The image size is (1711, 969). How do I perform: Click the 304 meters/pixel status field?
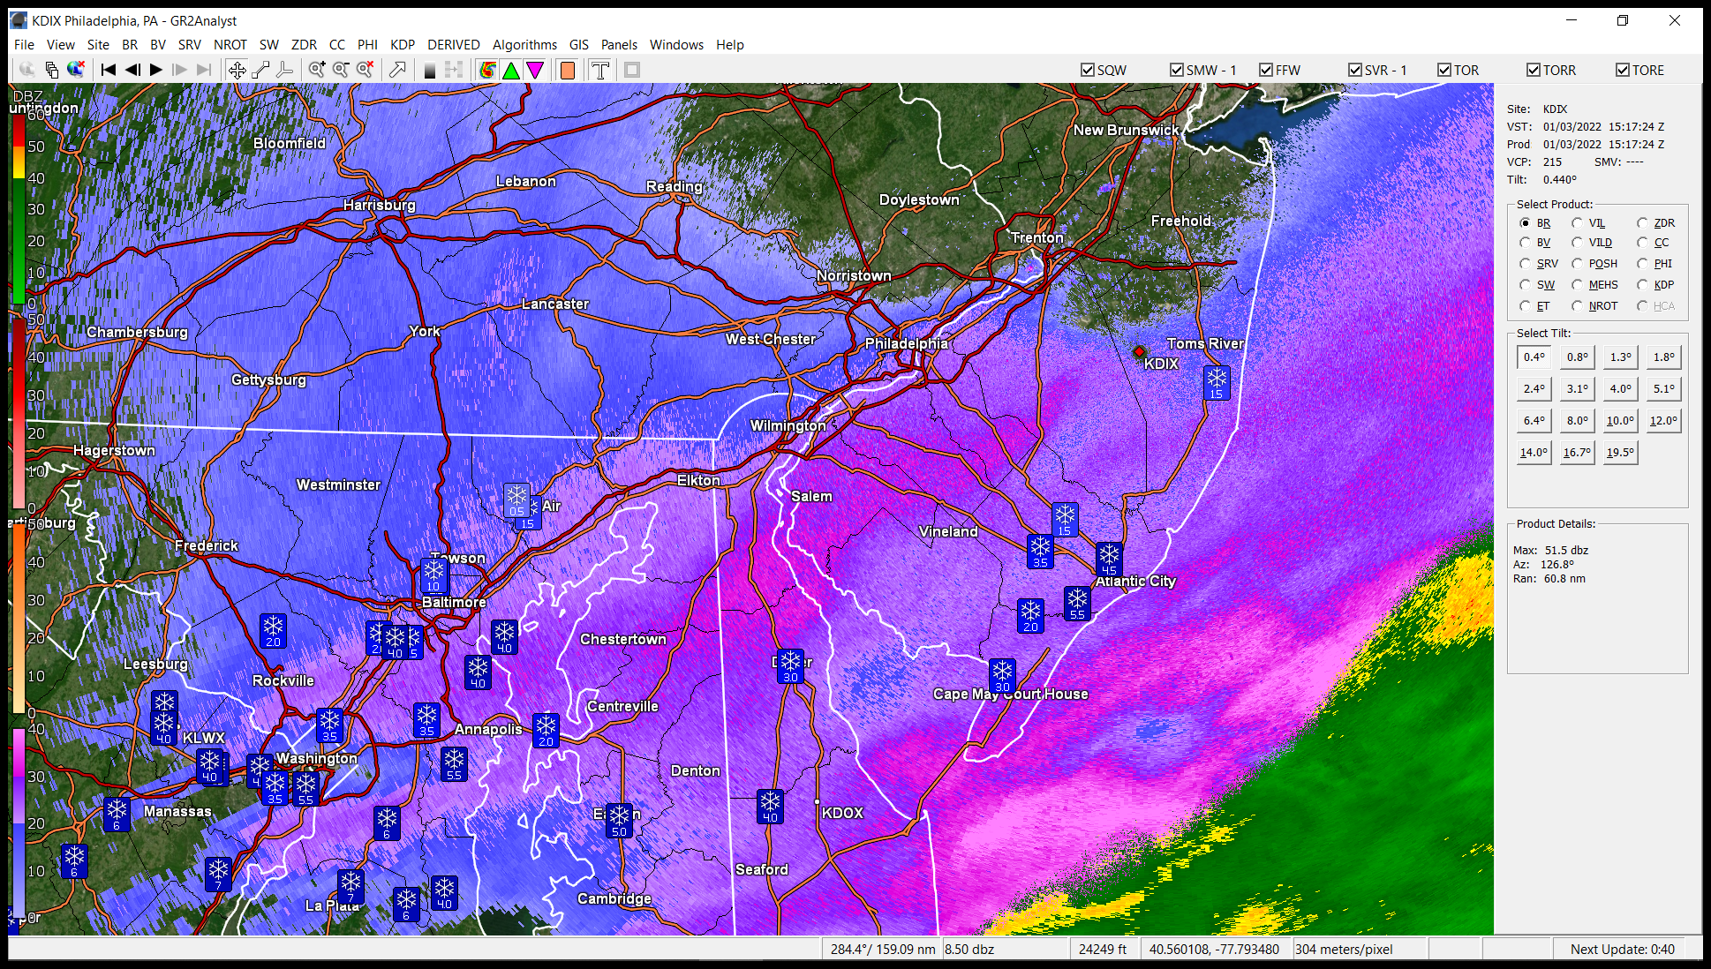[x=1360, y=950]
